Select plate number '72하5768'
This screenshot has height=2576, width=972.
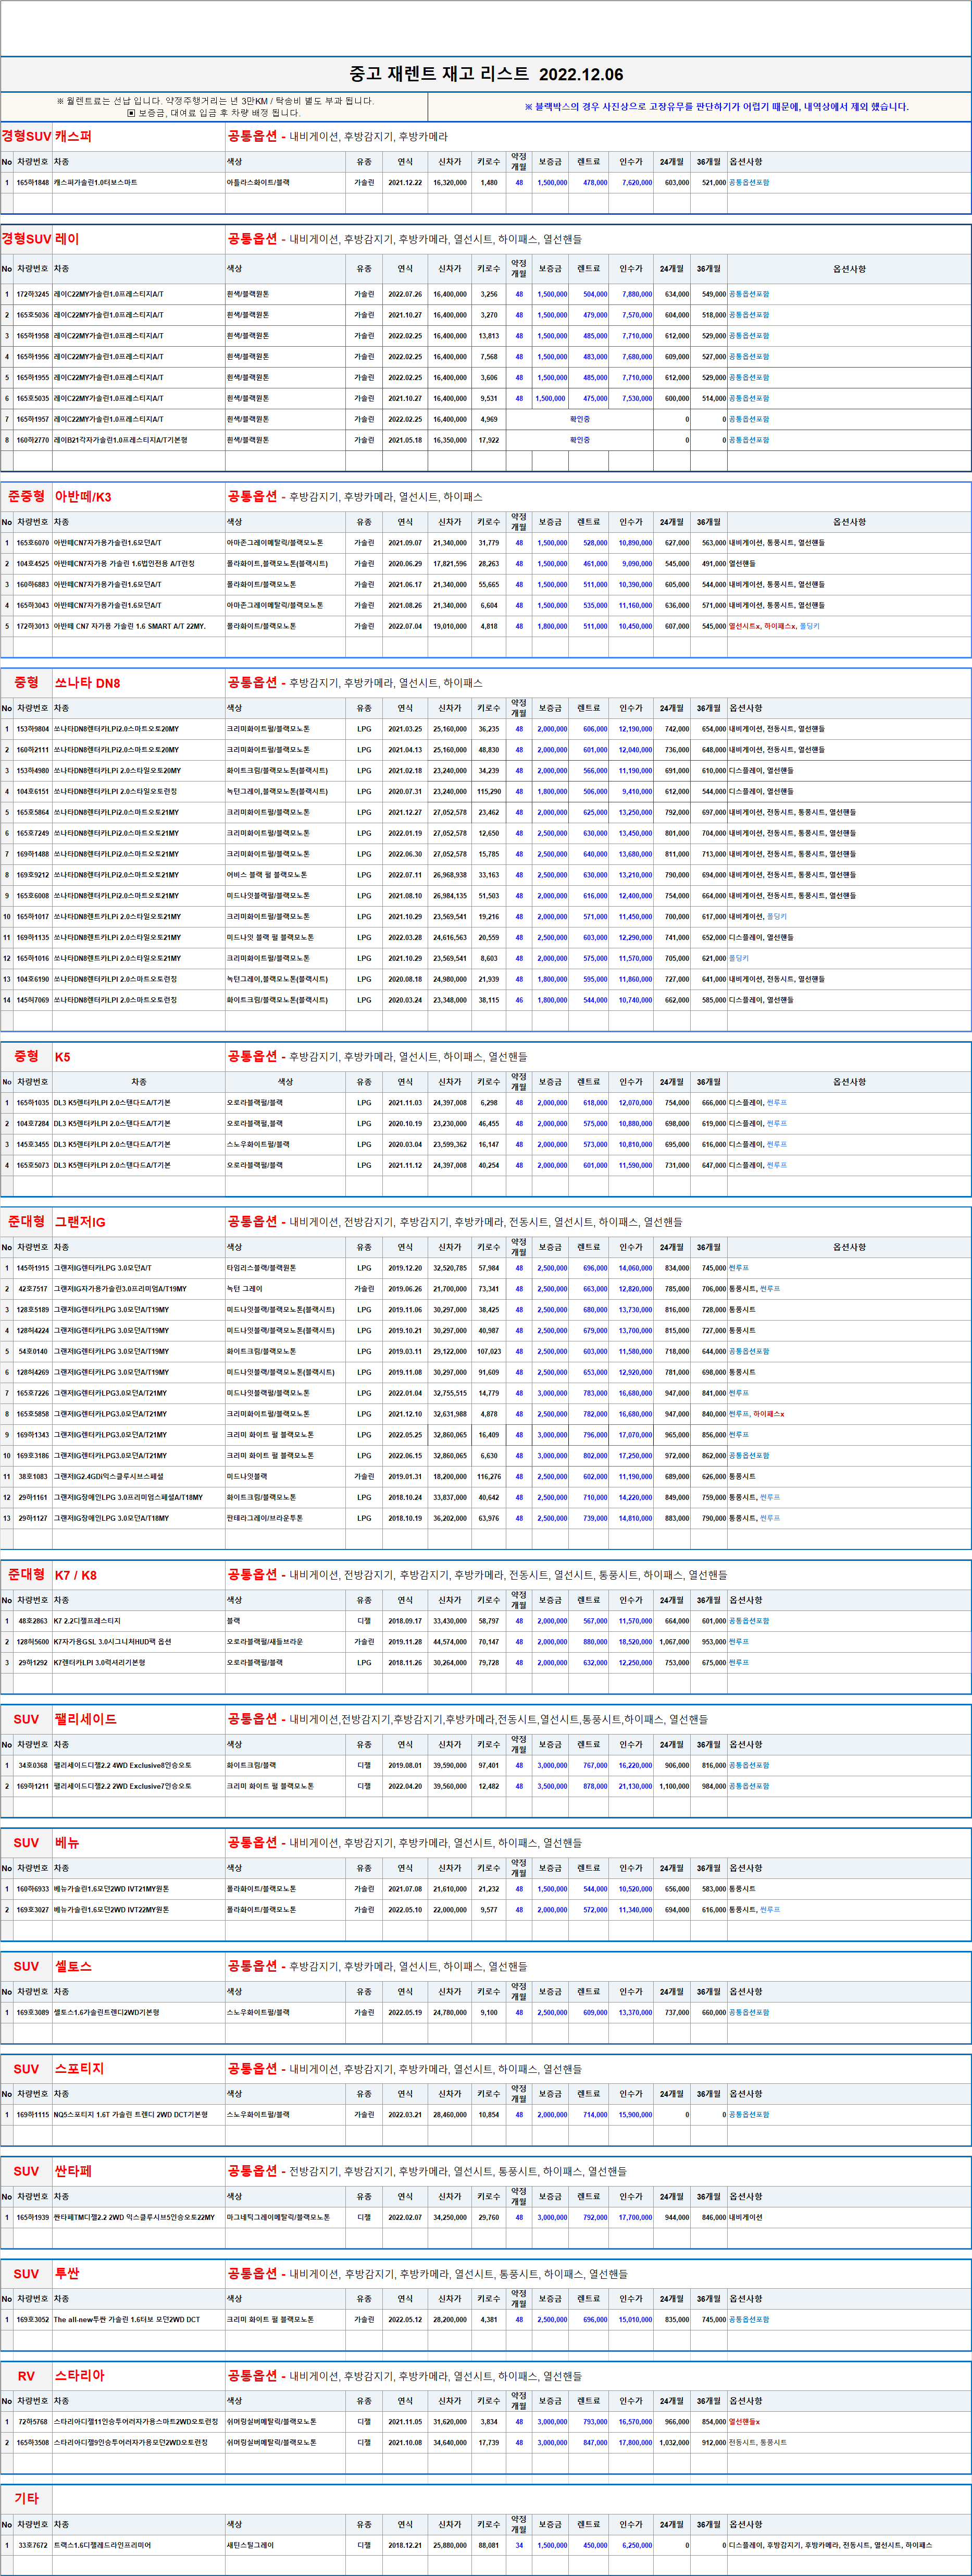[x=33, y=2422]
